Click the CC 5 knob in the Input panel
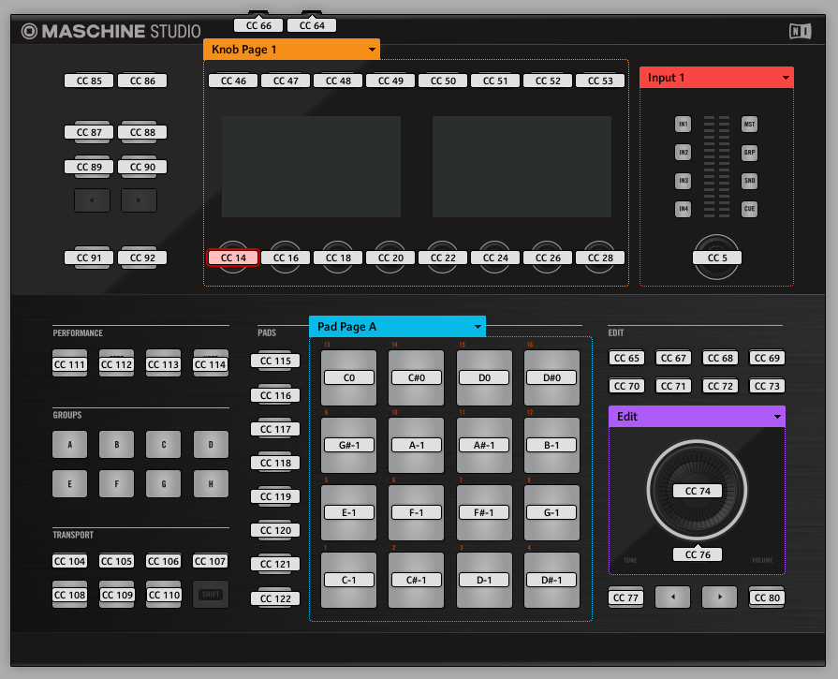This screenshot has height=679, width=838. pyautogui.click(x=716, y=257)
